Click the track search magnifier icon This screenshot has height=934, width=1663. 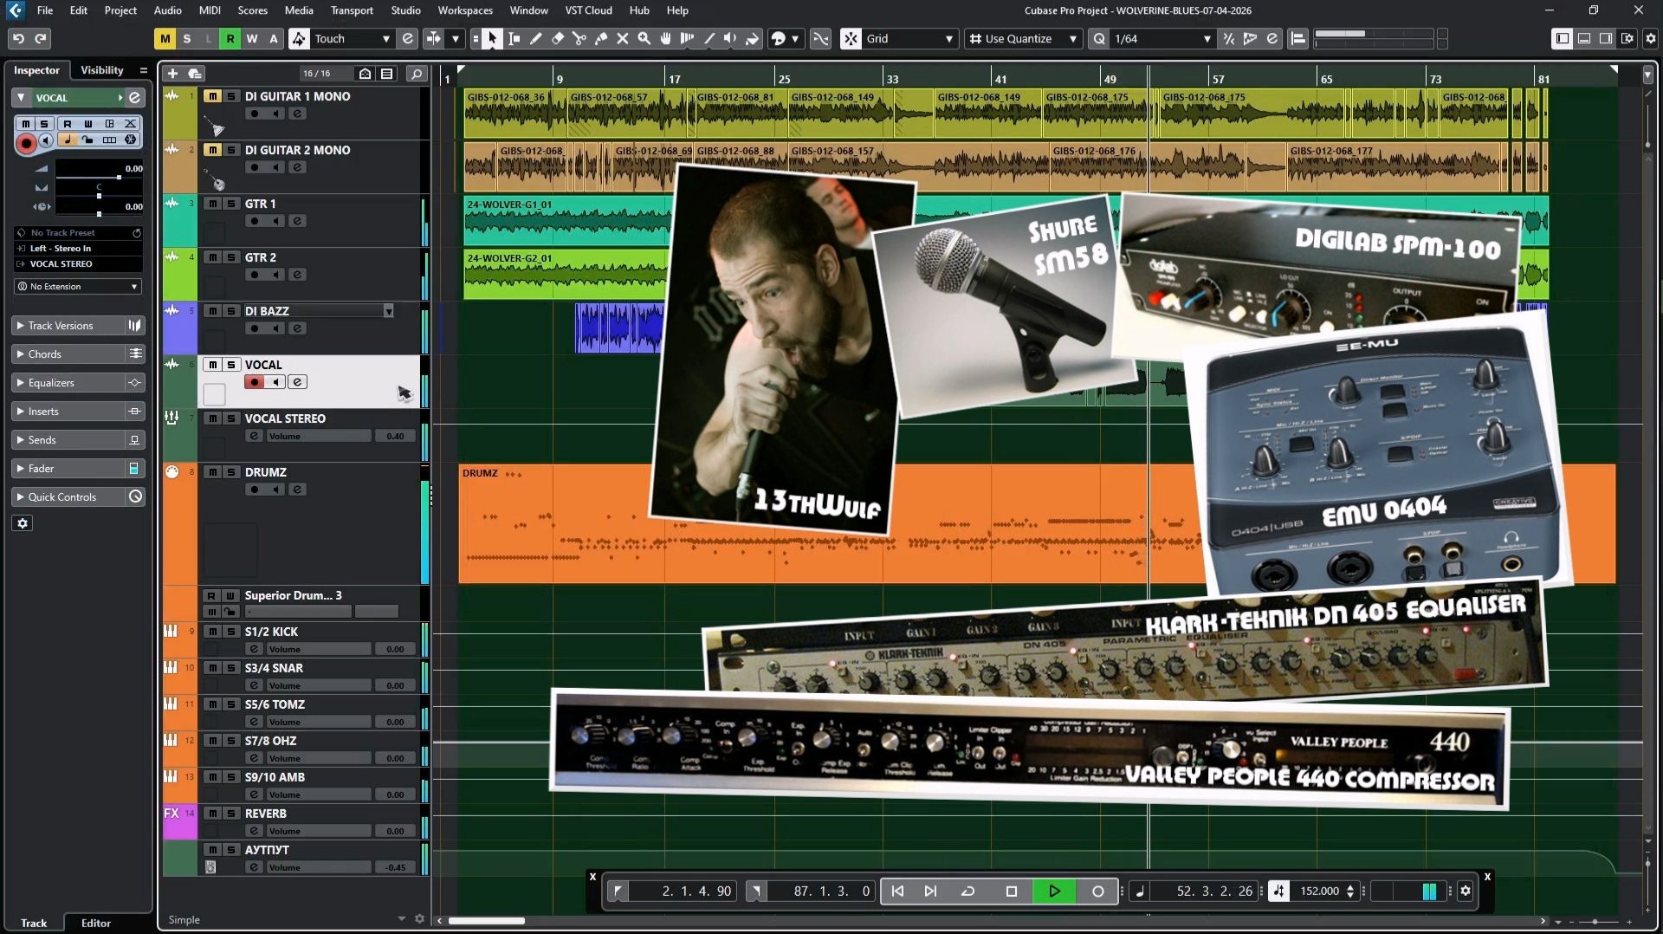click(x=417, y=74)
